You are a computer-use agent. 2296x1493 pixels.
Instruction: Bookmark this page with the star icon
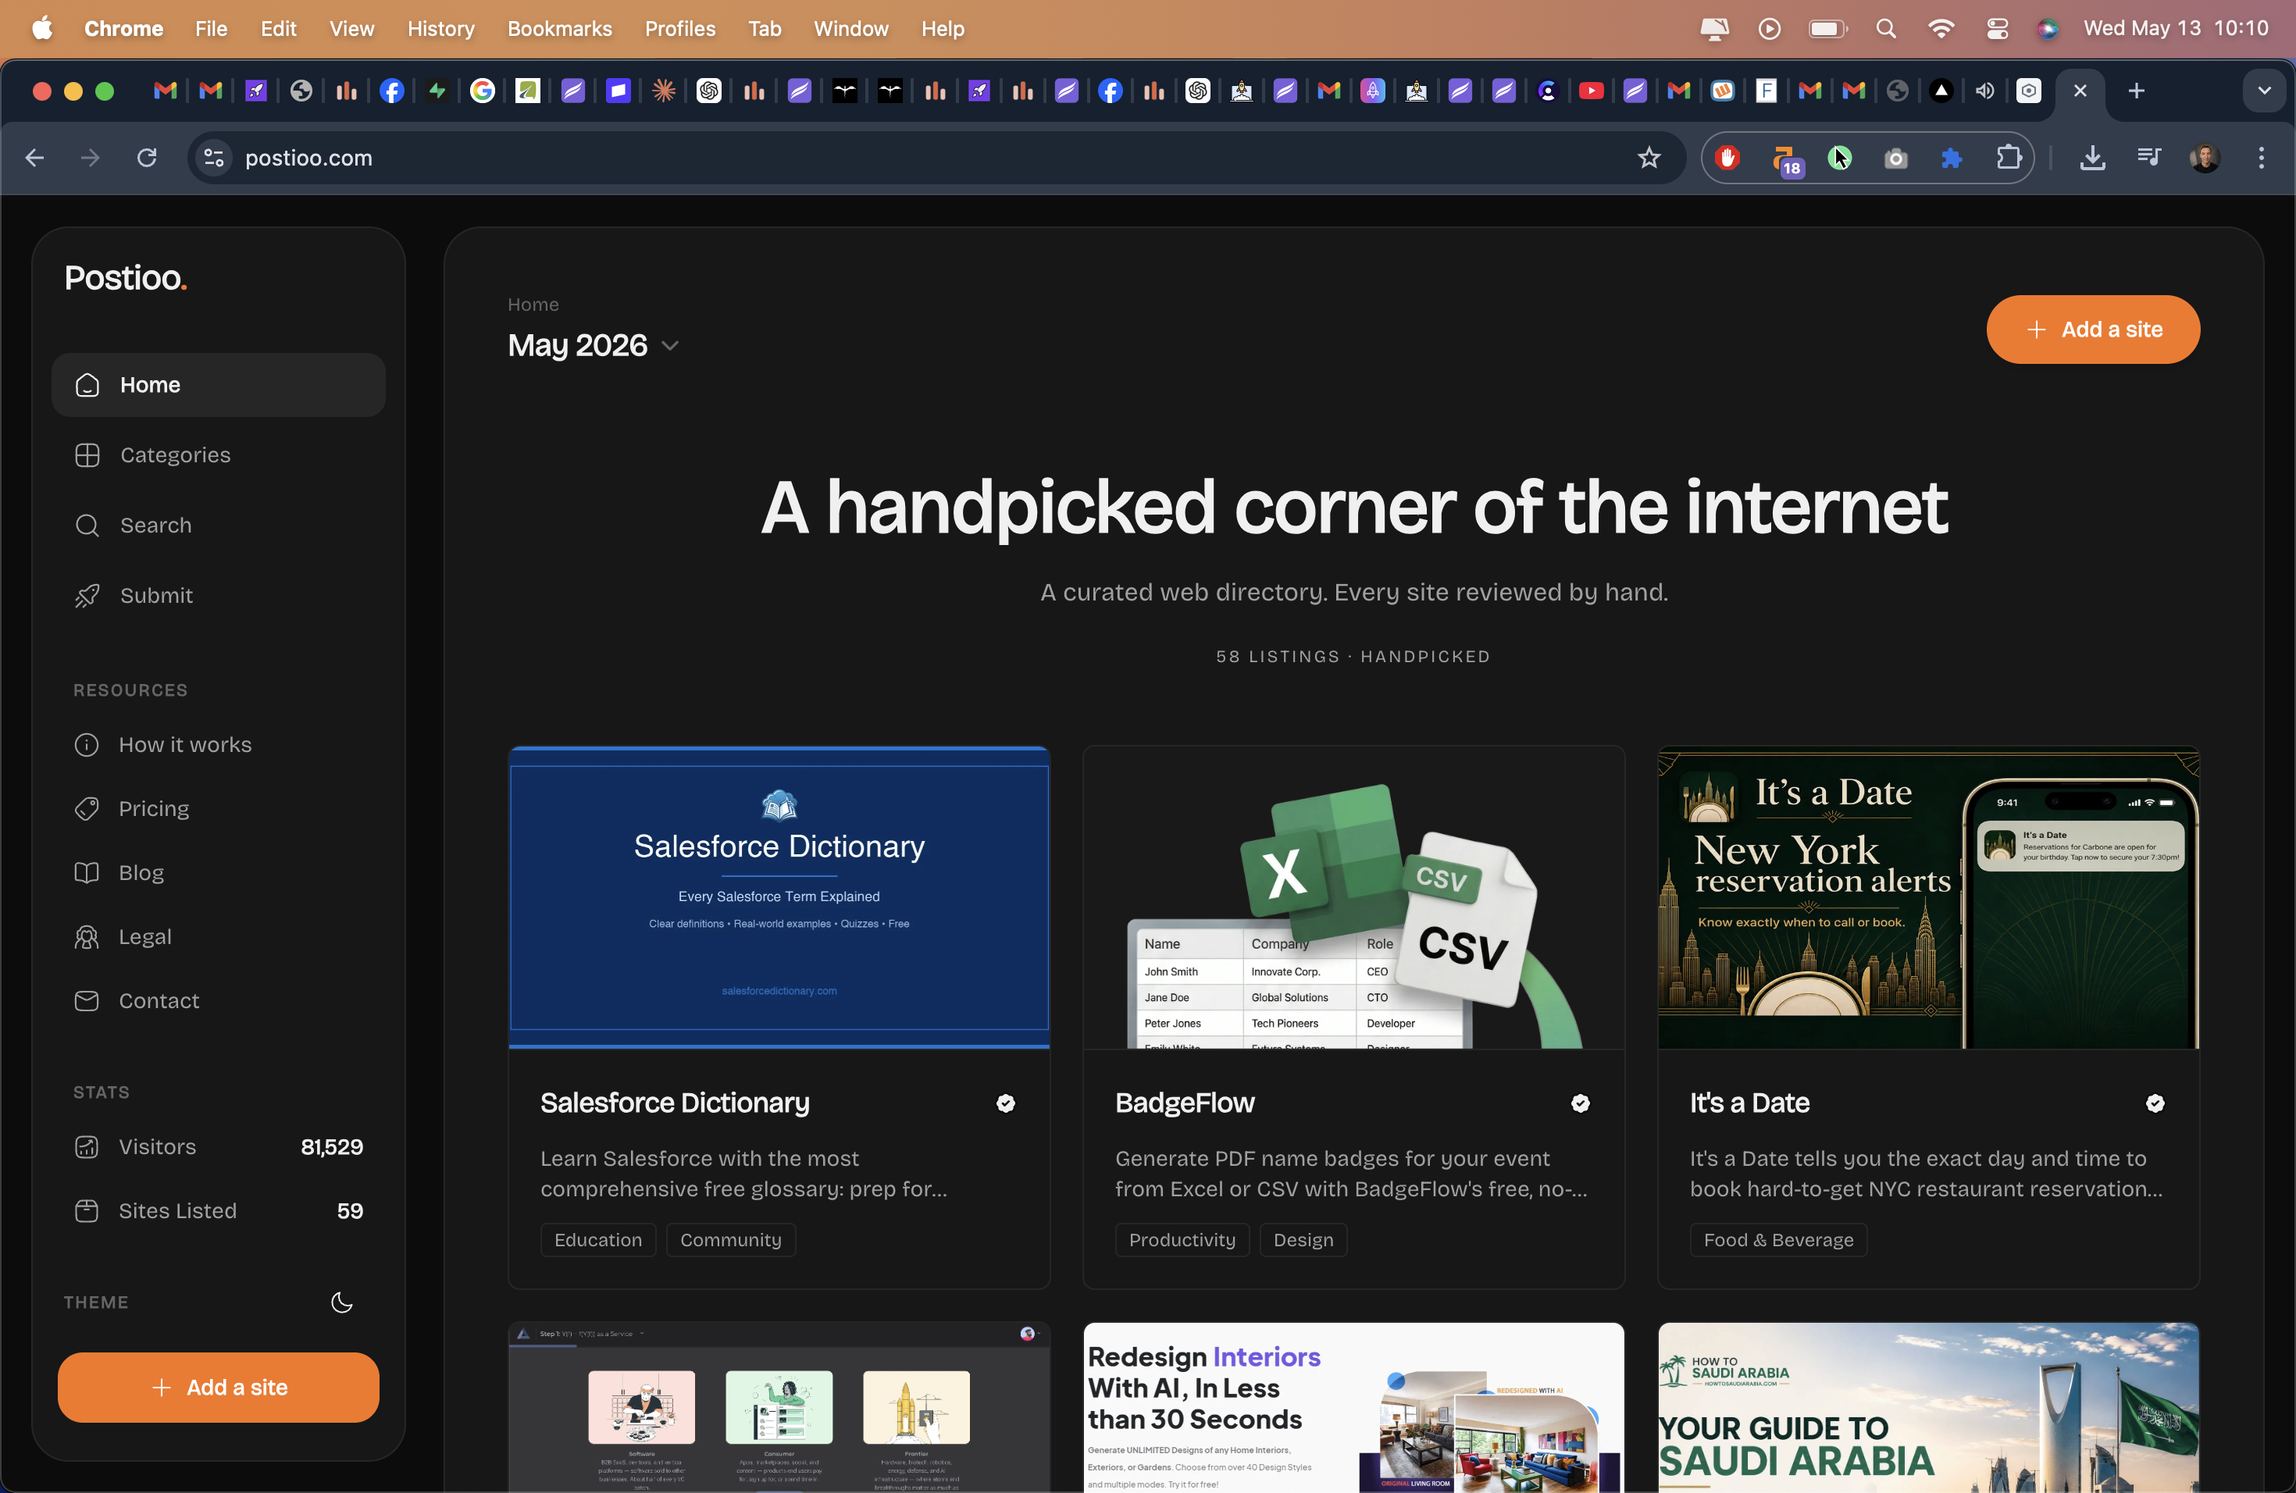pos(1649,157)
